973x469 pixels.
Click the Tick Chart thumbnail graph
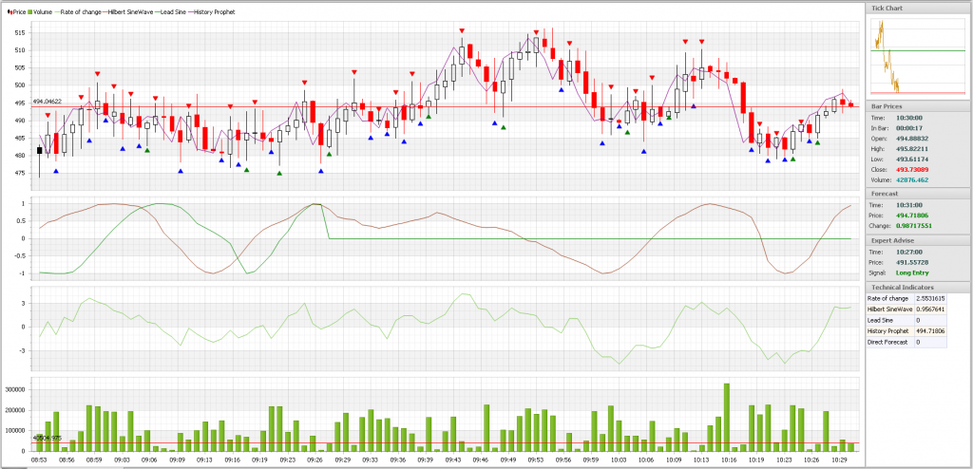pyautogui.click(x=918, y=56)
